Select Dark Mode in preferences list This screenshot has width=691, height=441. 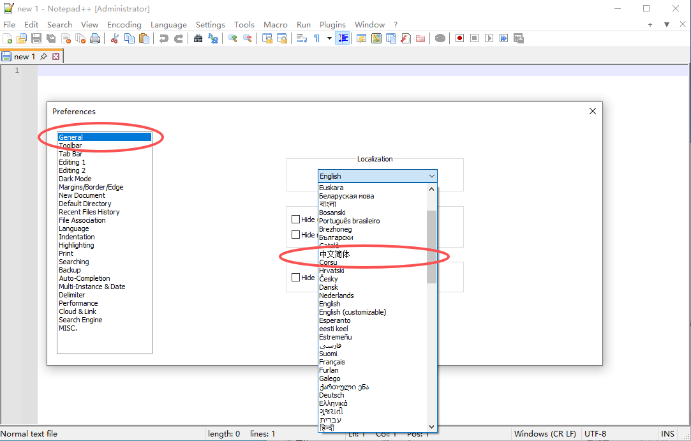tap(75, 179)
